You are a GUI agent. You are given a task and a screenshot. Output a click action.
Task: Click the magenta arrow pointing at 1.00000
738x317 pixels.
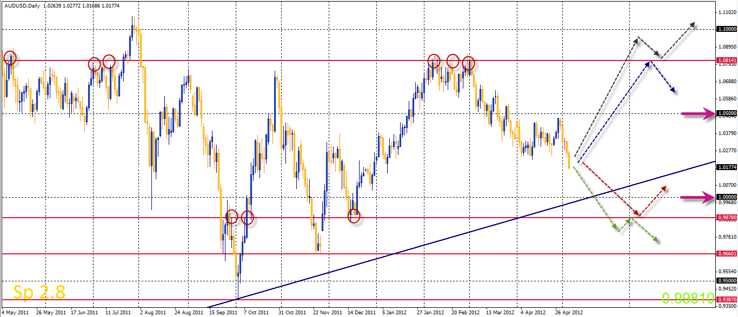[698, 198]
